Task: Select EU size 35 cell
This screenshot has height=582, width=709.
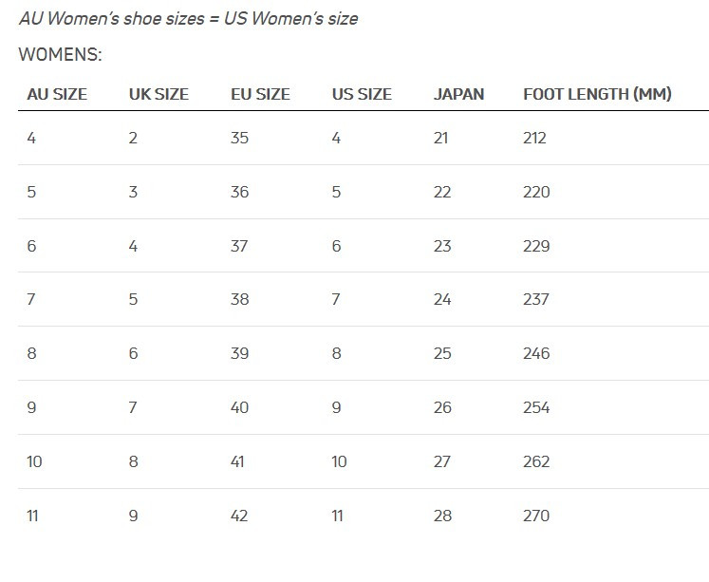Action: pyautogui.click(x=239, y=138)
